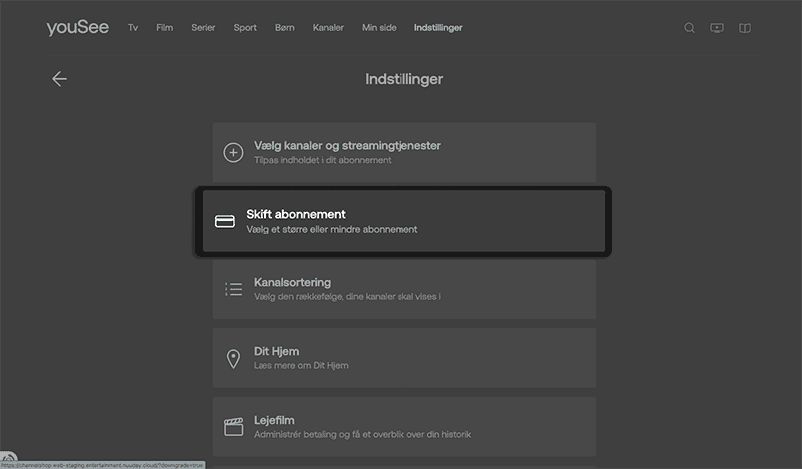Click 'Vælg et større eller mindre abonnement'

pyautogui.click(x=332, y=229)
